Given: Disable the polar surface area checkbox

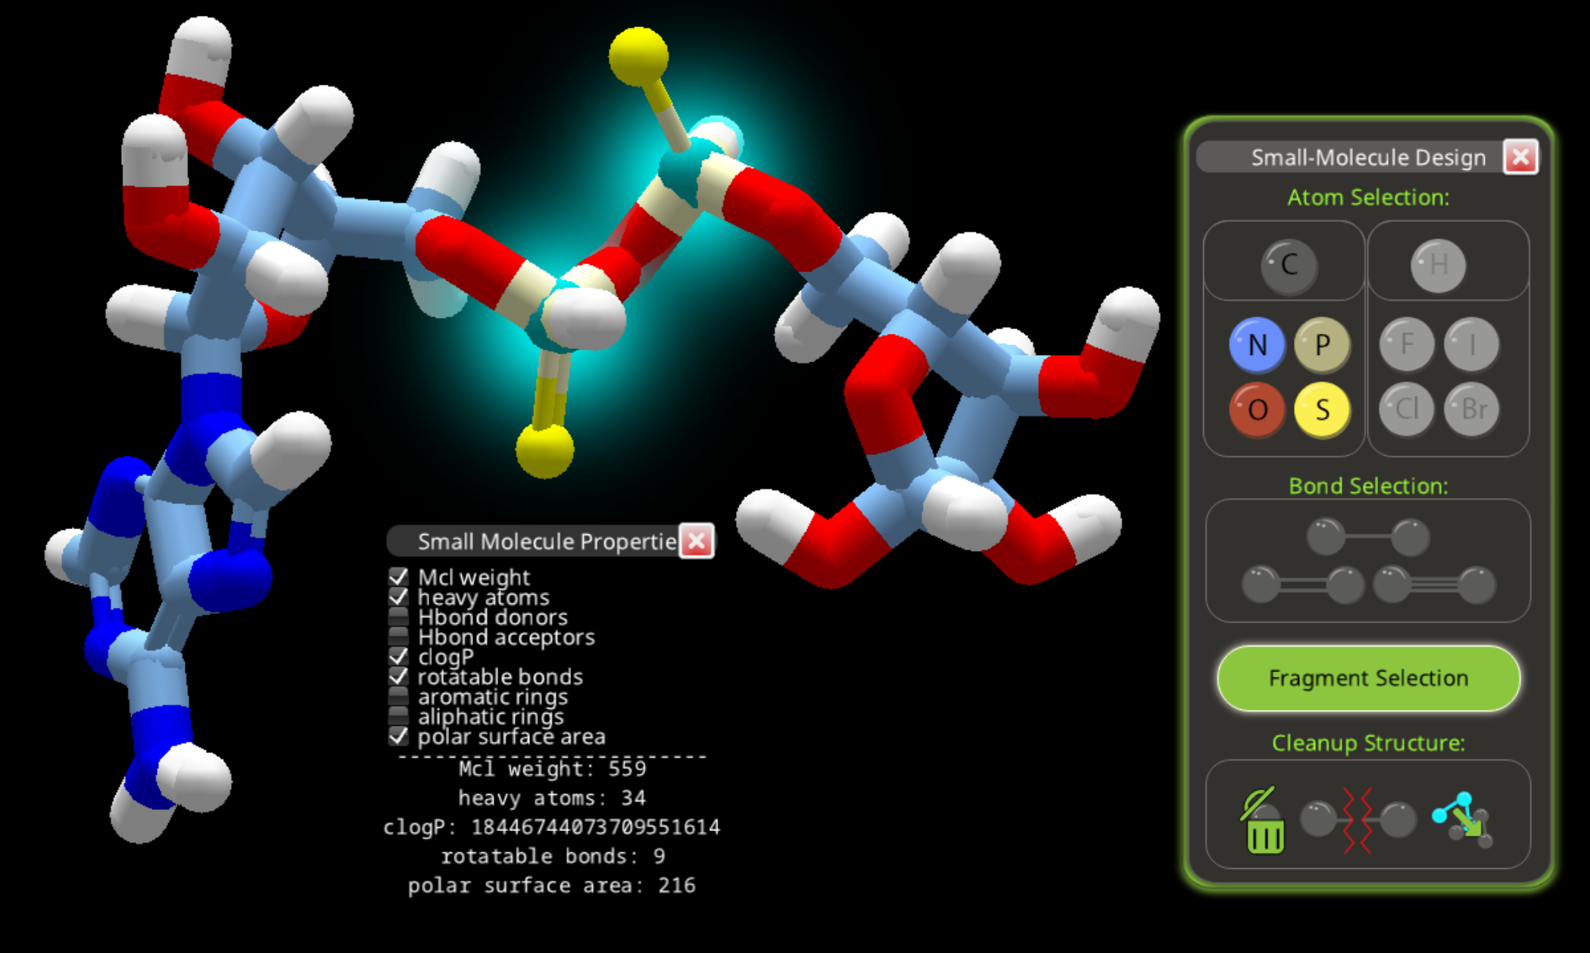Looking at the screenshot, I should point(398,736).
